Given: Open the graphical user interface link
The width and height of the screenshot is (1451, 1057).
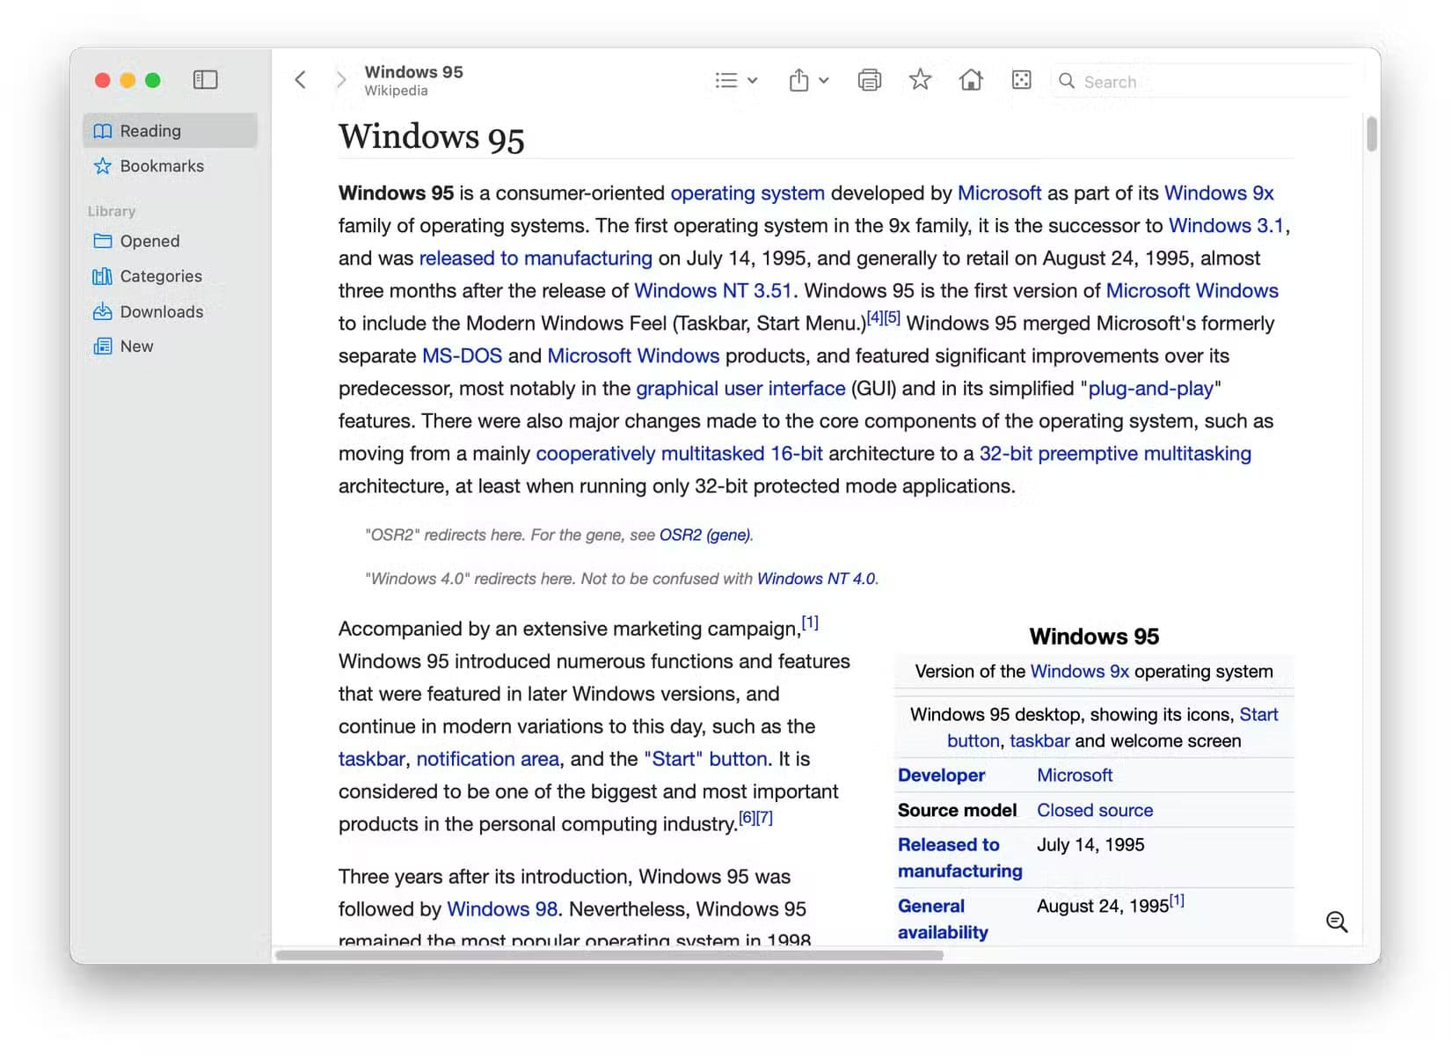Looking at the screenshot, I should [740, 389].
